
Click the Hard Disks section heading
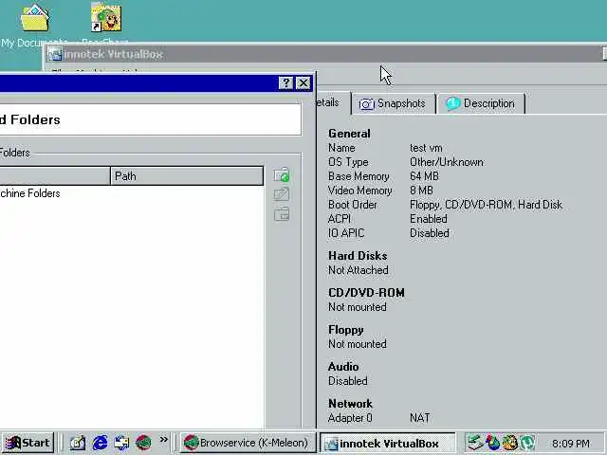tap(358, 256)
